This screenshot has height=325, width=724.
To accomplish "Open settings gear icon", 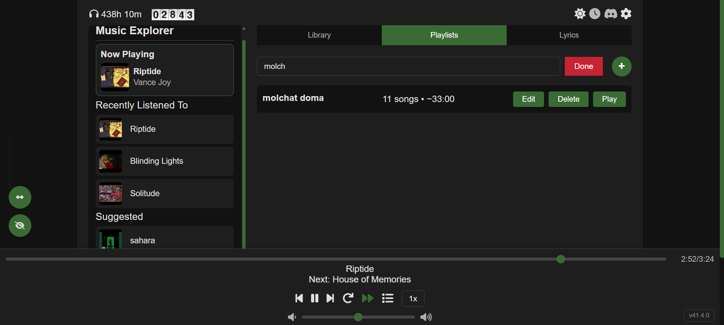I will click(626, 14).
